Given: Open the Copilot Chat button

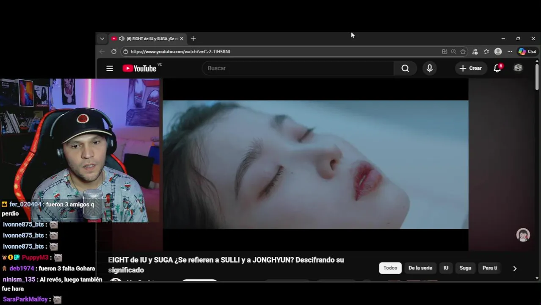Looking at the screenshot, I should tap(527, 52).
